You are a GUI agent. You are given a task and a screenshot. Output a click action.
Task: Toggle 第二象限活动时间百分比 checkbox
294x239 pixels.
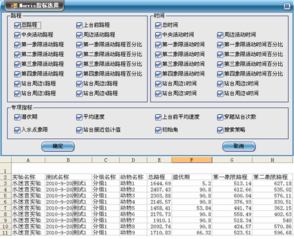coord(220,54)
